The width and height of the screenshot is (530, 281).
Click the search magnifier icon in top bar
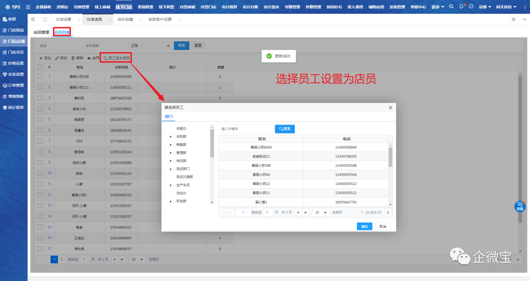[451, 7]
